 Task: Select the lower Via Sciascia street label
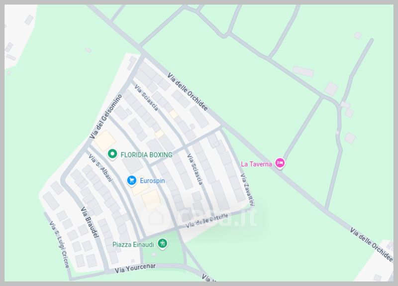[x=195, y=169]
